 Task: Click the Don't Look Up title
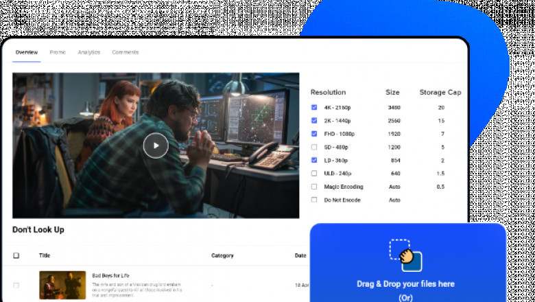pyautogui.click(x=38, y=230)
